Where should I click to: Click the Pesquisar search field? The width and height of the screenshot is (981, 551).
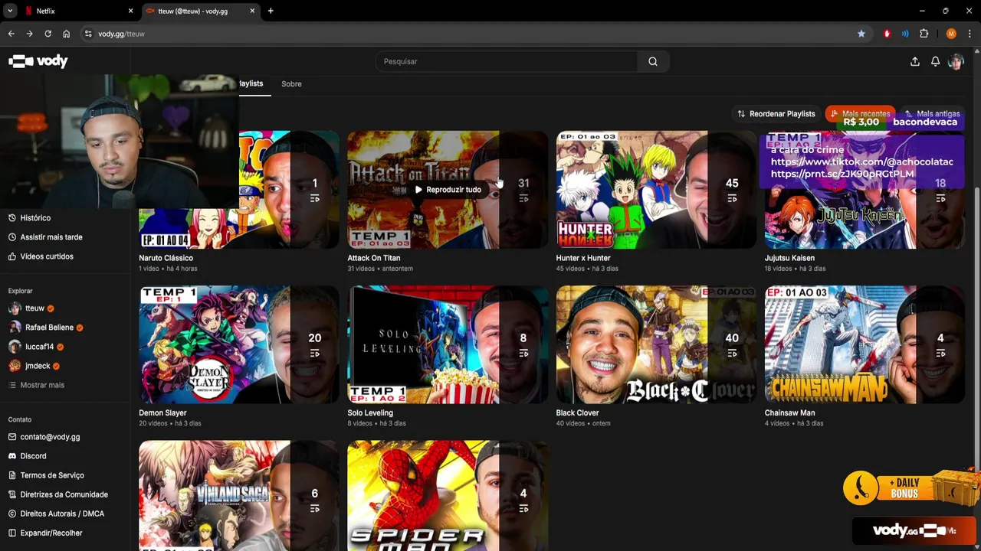coord(506,61)
